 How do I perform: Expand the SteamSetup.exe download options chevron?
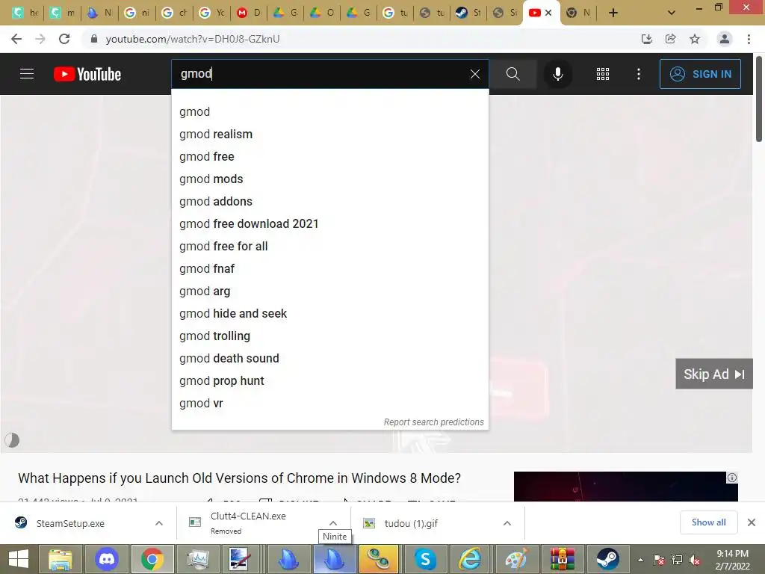point(159,523)
